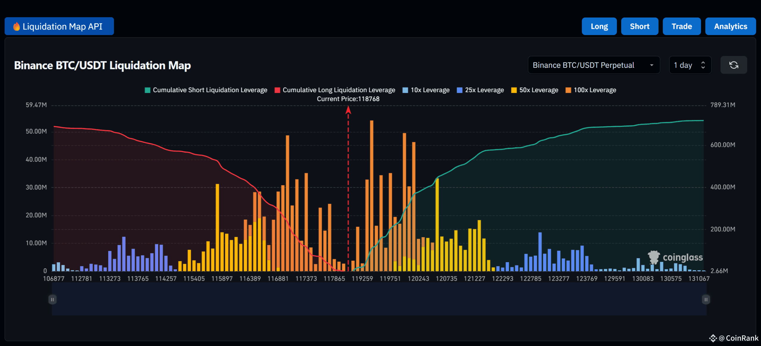Click the Short button
The height and width of the screenshot is (346, 761).
(x=639, y=26)
